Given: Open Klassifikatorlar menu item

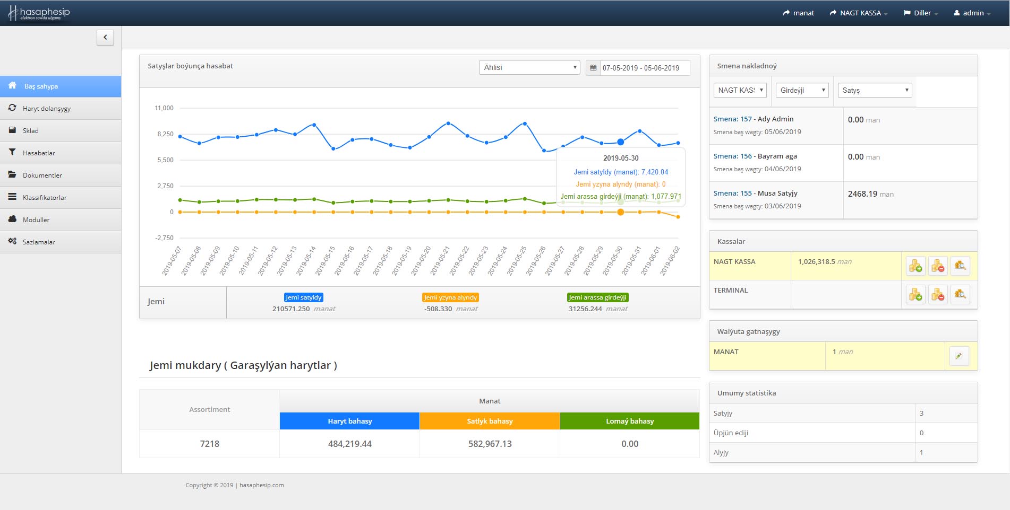Looking at the screenshot, I should (61, 197).
